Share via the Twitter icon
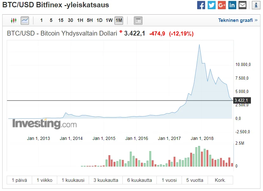This screenshot has height=191, width=263. (211, 5)
